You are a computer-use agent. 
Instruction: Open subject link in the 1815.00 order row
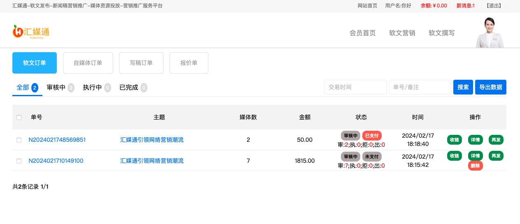click(x=152, y=161)
